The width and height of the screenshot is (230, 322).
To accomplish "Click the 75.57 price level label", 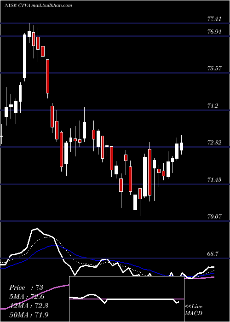I will 214,69.
